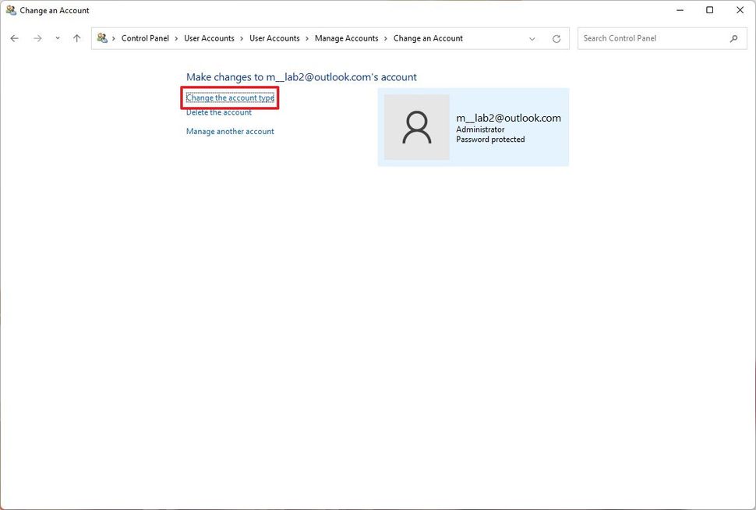Navigate up one level using the up arrow
Screen dimensions: 756x510
pyautogui.click(x=76, y=37)
